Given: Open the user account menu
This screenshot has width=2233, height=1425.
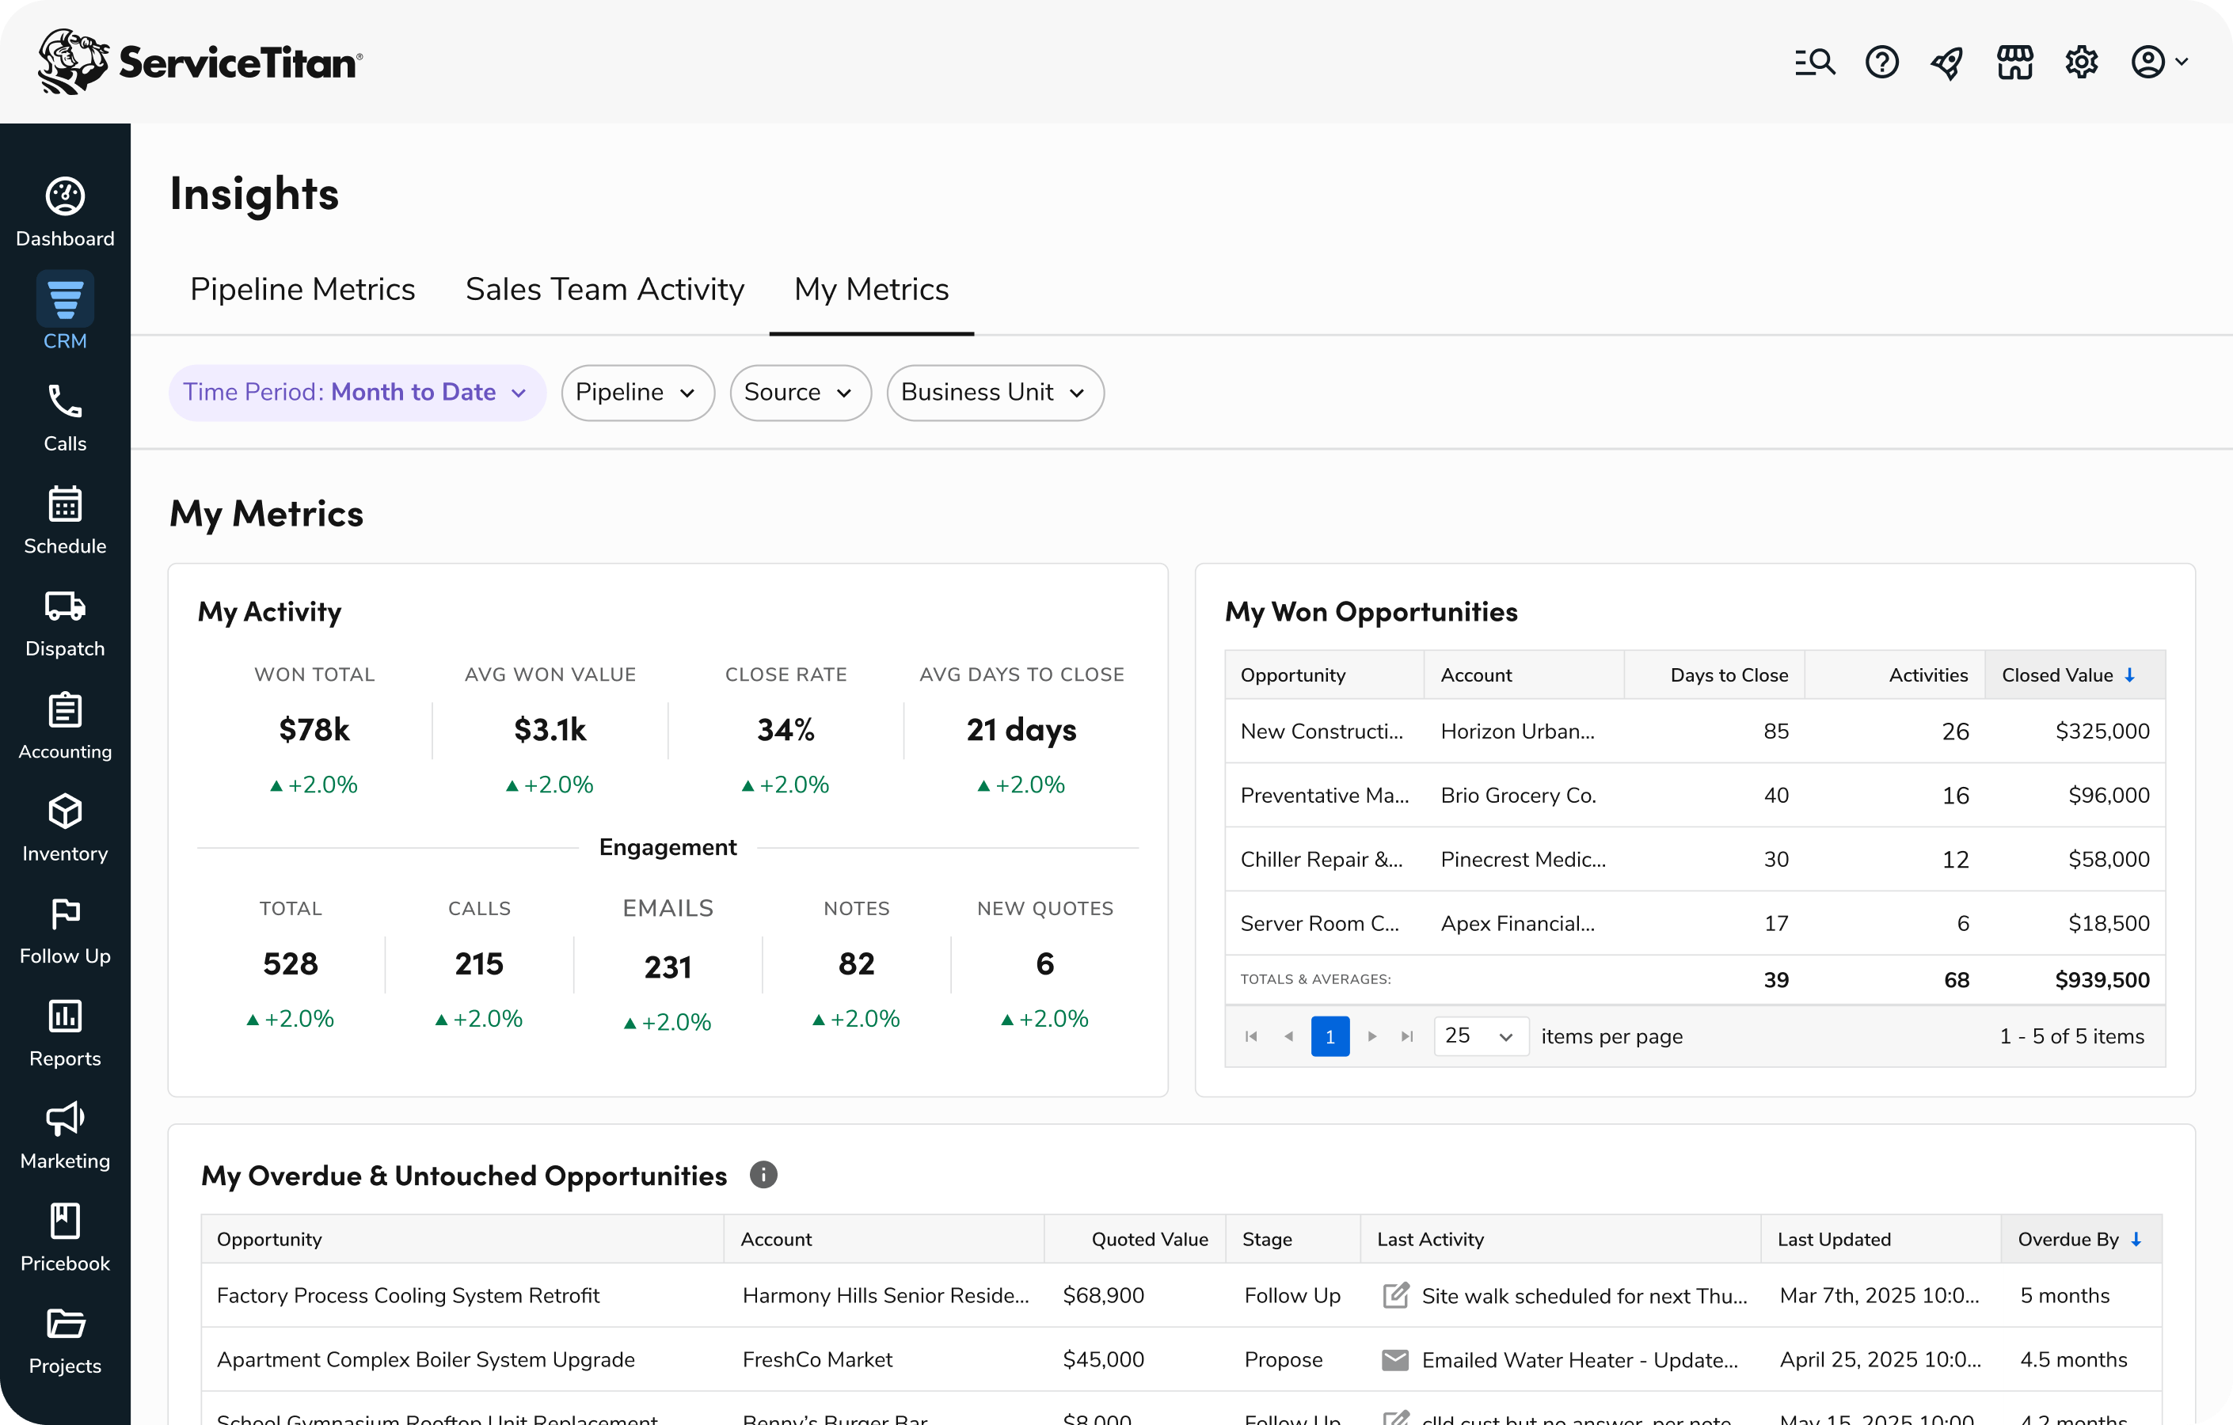Looking at the screenshot, I should [x=2159, y=62].
